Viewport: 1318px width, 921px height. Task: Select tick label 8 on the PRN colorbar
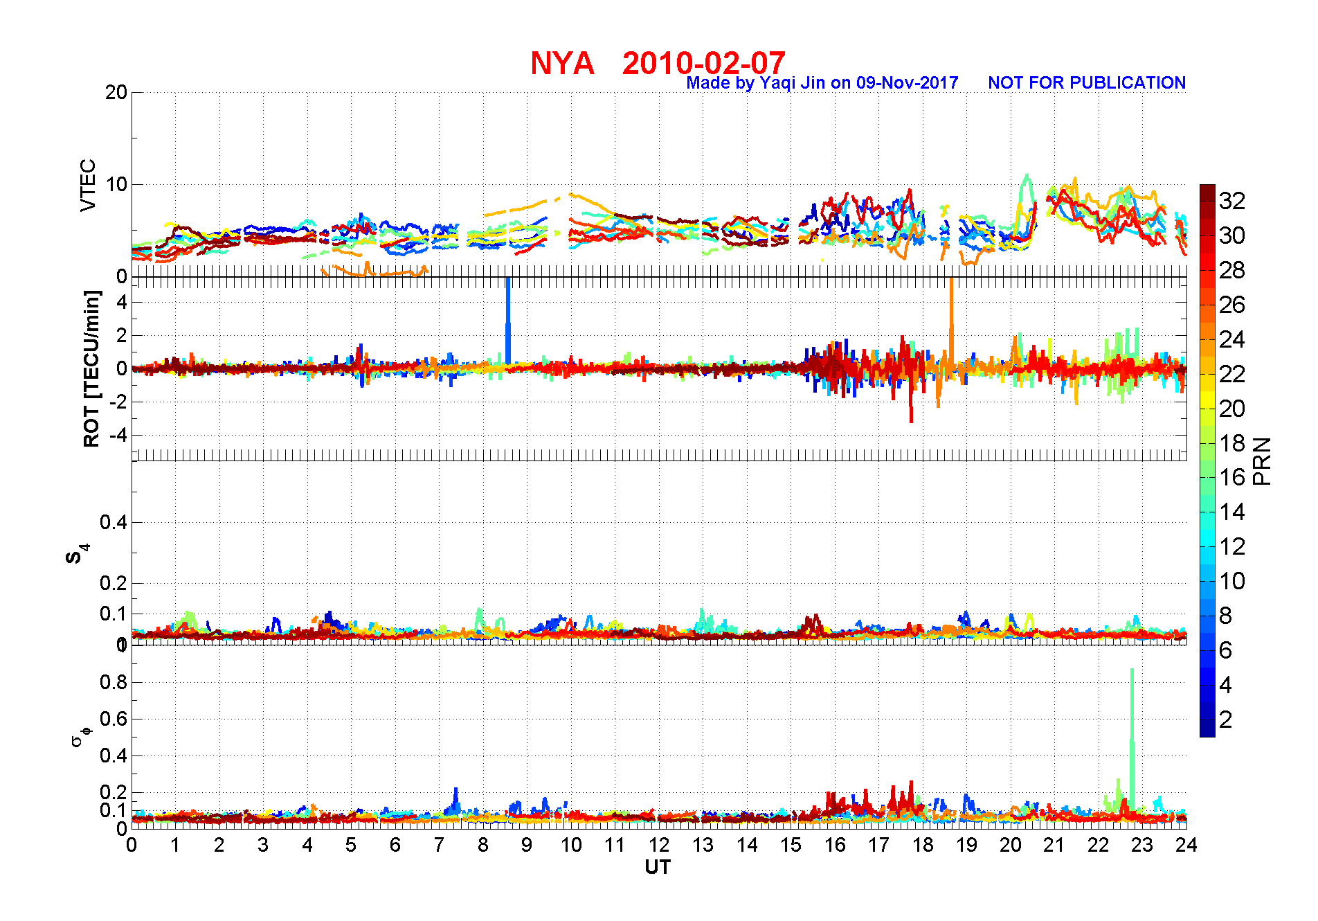pyautogui.click(x=1226, y=615)
